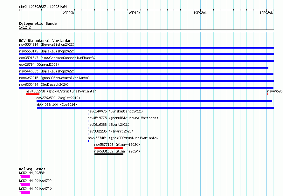Click the DGV Structural Variants track title

(x=45, y=41)
